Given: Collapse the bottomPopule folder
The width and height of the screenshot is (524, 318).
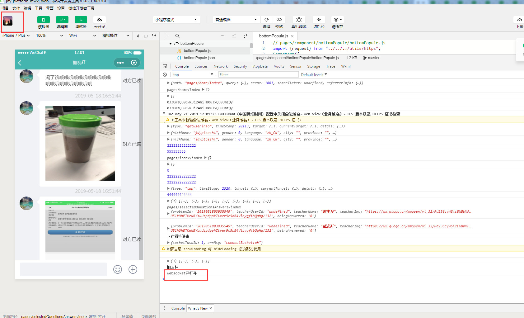Looking at the screenshot, I should tap(171, 44).
